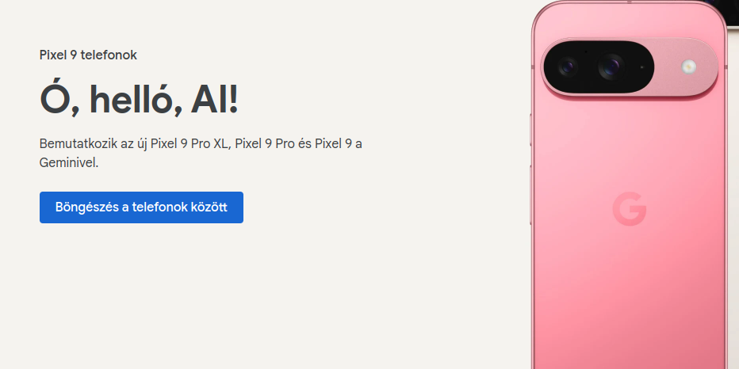Click 'Böngészés a telefonok között' button

coord(141,207)
